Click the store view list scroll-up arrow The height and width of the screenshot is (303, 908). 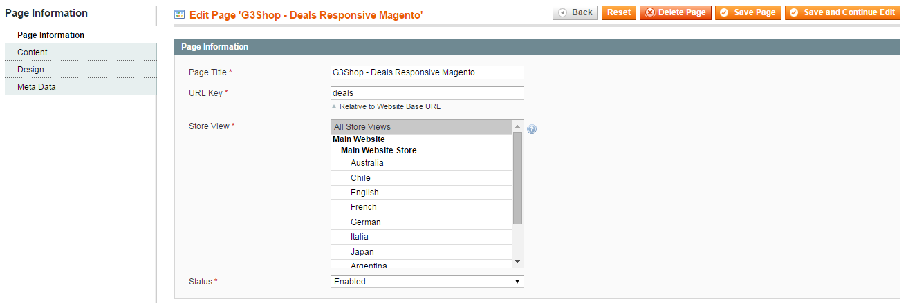point(518,126)
